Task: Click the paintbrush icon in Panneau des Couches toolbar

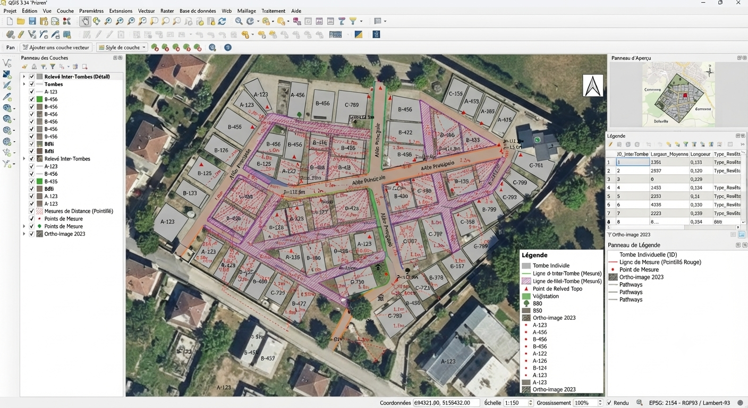Action: 24,66
